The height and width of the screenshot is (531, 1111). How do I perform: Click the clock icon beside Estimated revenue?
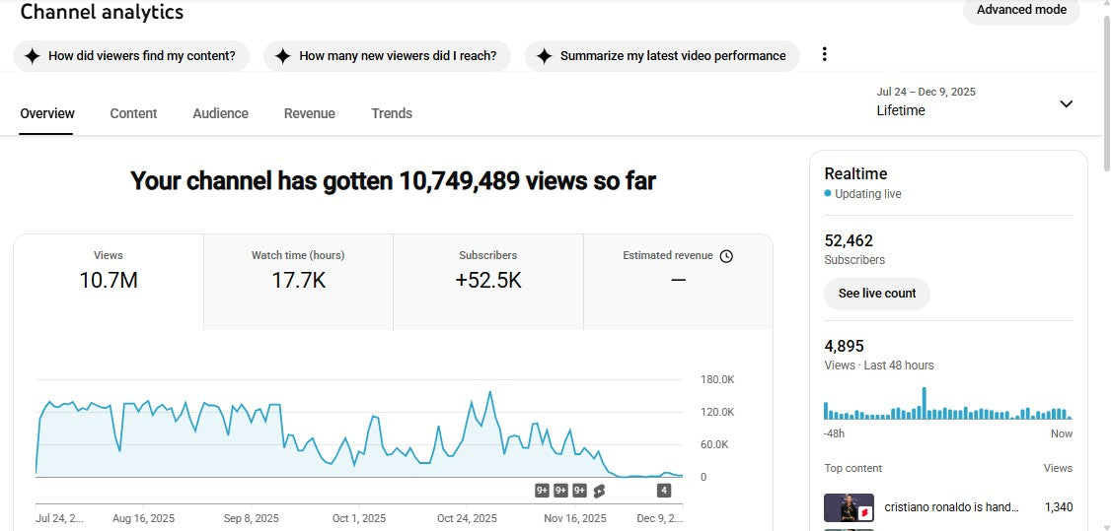(x=726, y=256)
